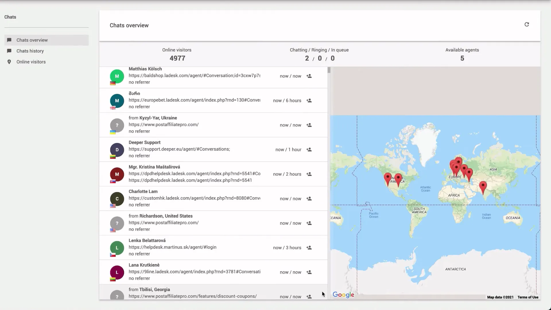Click add-person icon for europebet.ladesk.com visitor row
551x310 pixels.
[x=309, y=100]
